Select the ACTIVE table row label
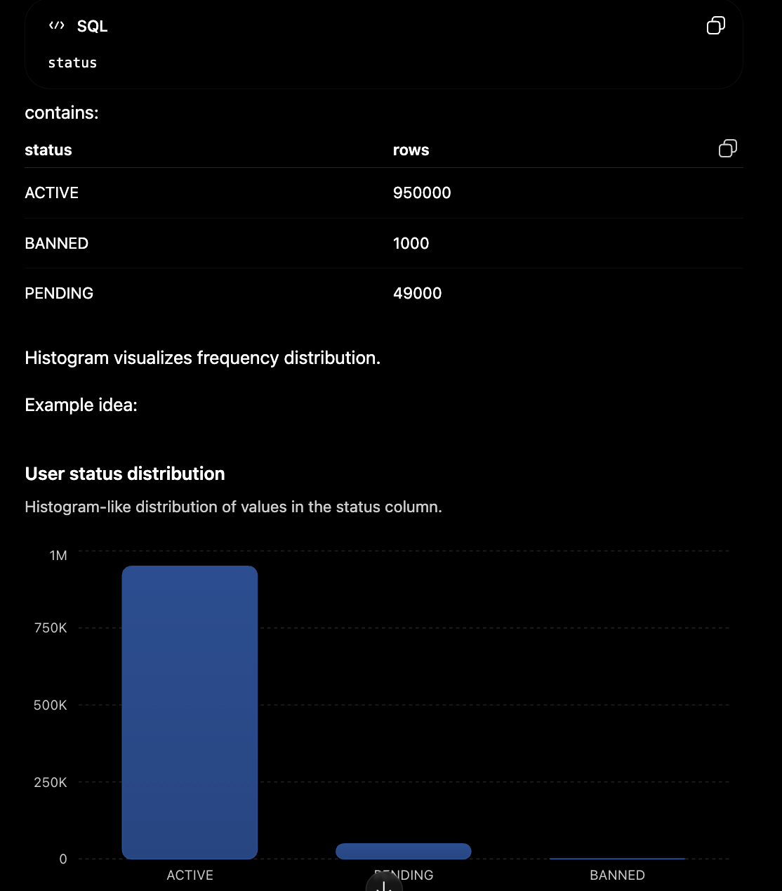Viewport: 782px width, 891px height. coord(51,193)
